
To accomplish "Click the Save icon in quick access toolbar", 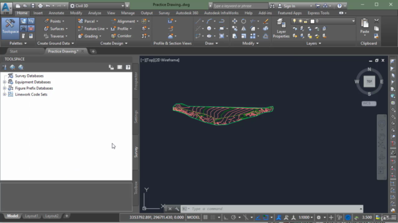I will tap(33, 6).
